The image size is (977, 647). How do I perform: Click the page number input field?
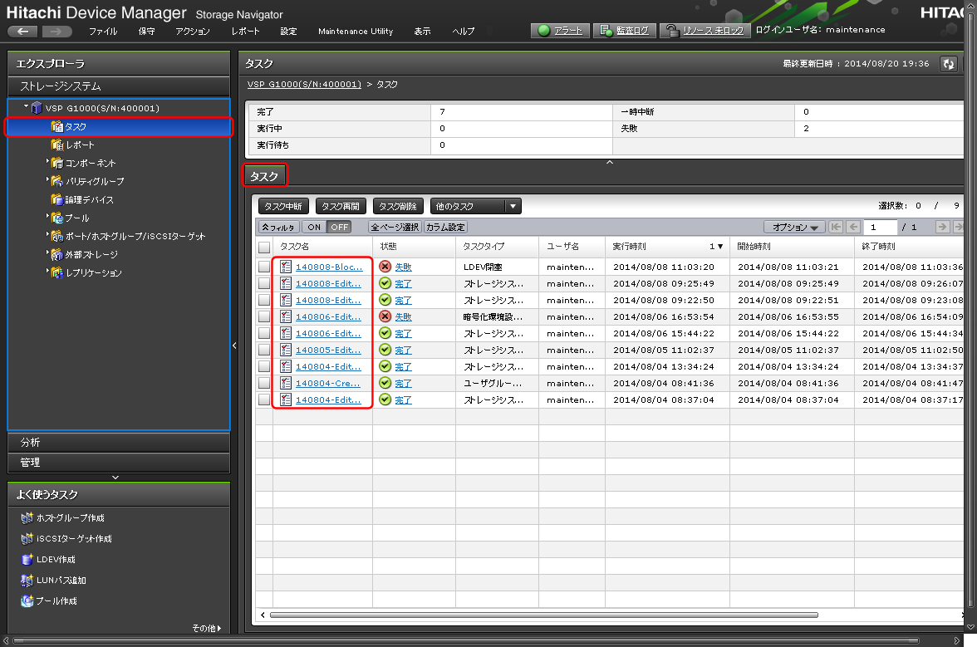tap(880, 227)
